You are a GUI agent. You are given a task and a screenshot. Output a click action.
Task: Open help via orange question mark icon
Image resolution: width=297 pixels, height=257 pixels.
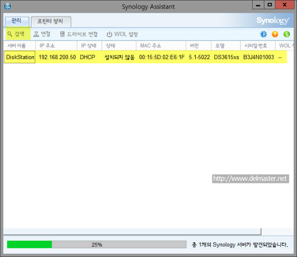275,34
